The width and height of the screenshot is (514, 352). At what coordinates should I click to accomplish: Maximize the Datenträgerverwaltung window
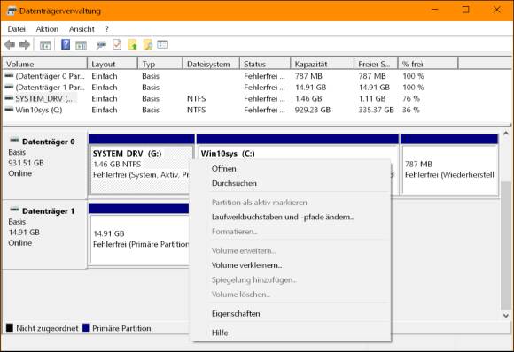(x=466, y=10)
